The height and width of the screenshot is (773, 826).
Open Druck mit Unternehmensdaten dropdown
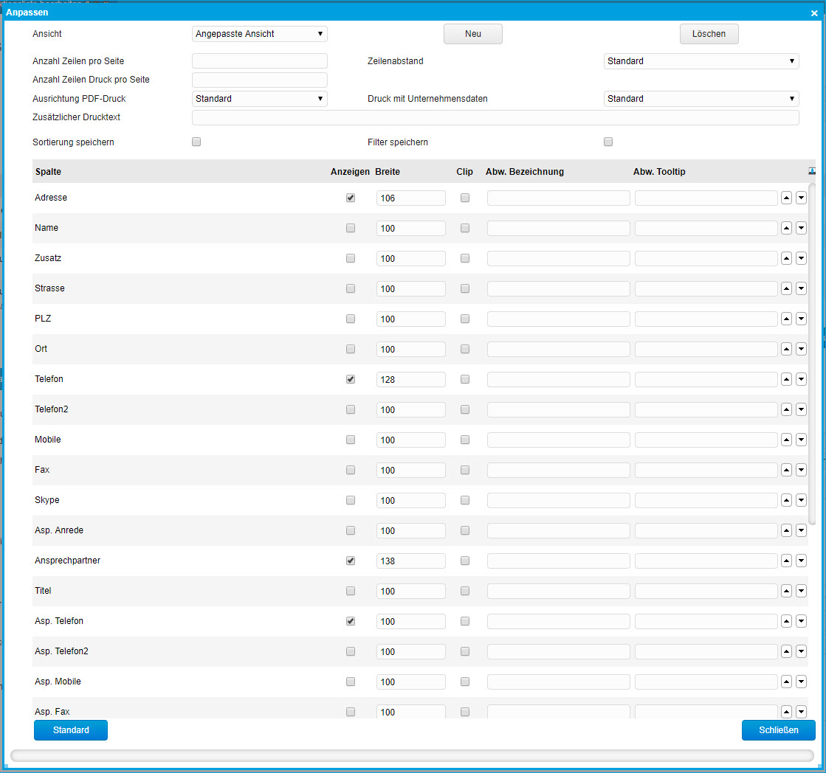[x=701, y=98]
